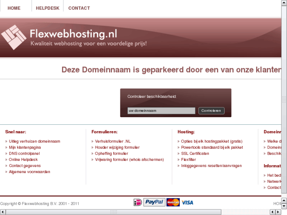
Task: Open 'SSL Certificaten' link
Action: [195, 153]
